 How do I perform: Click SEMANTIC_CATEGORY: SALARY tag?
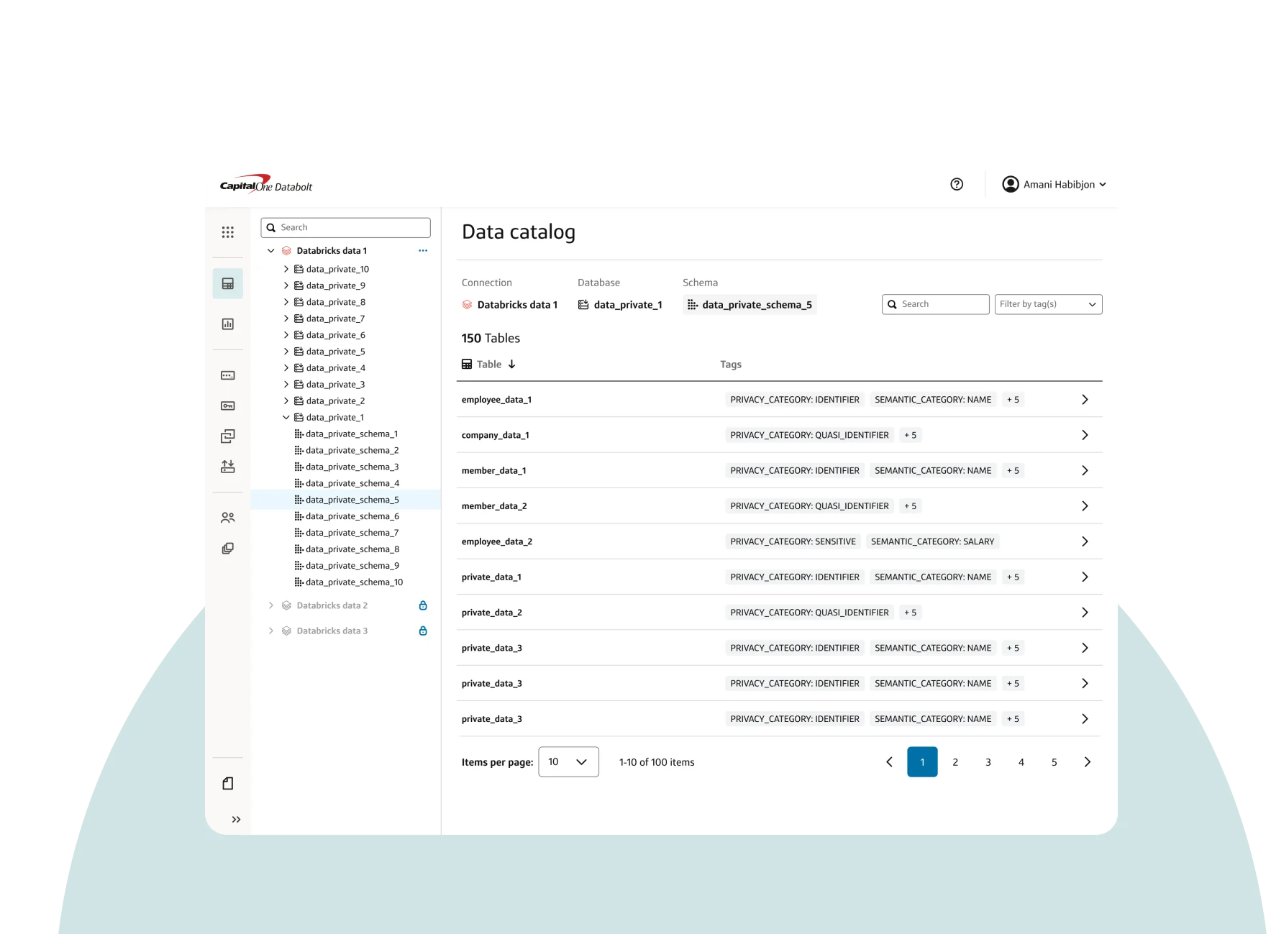point(932,541)
